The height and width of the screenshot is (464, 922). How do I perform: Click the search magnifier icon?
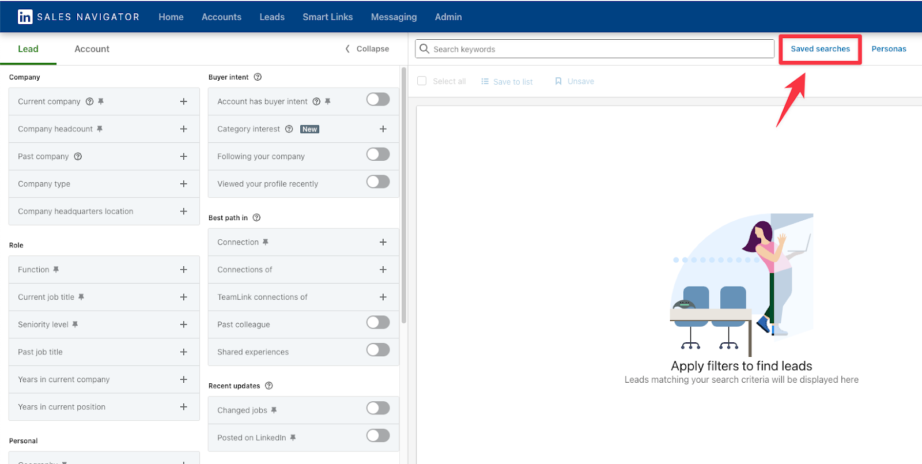[x=424, y=49]
